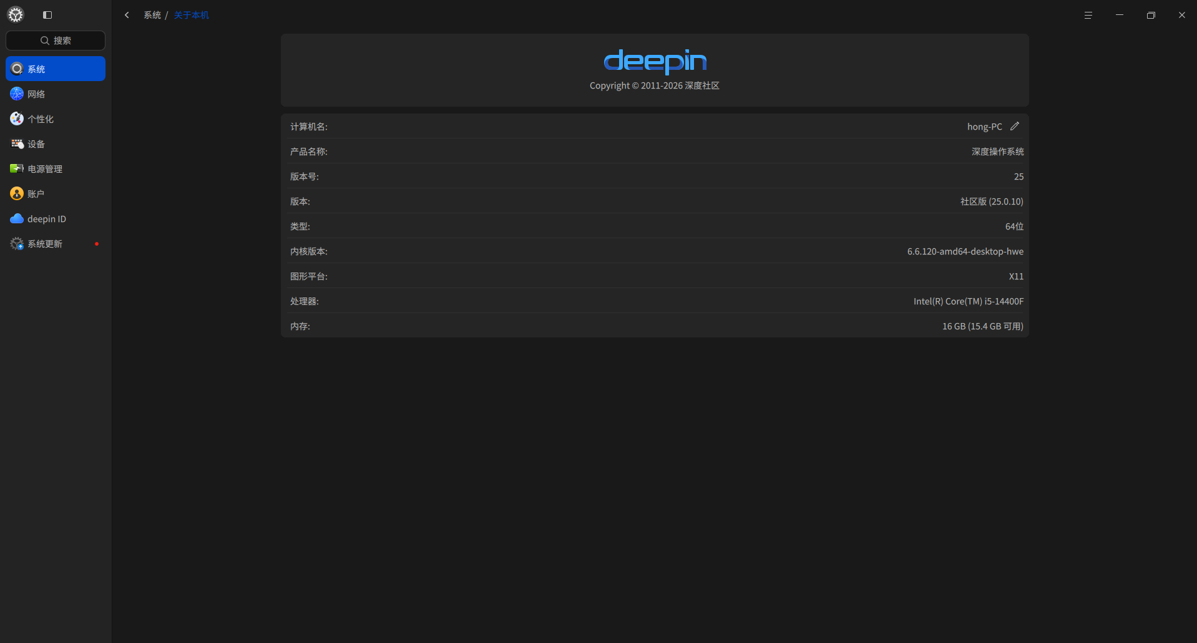Open the 个性化 (Personalization) settings
Image resolution: width=1197 pixels, height=643 pixels.
click(x=55, y=118)
